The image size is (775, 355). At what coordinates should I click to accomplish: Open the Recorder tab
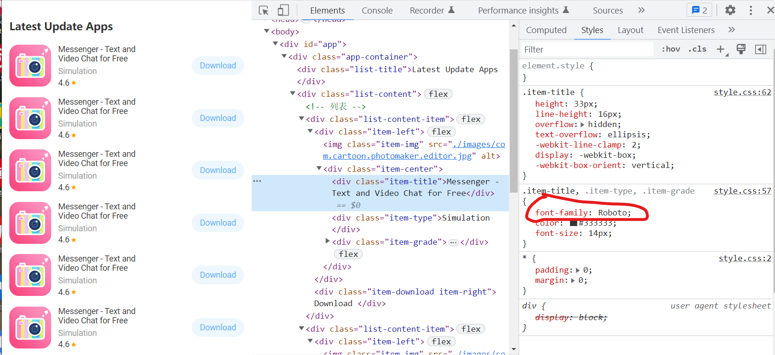coord(432,10)
